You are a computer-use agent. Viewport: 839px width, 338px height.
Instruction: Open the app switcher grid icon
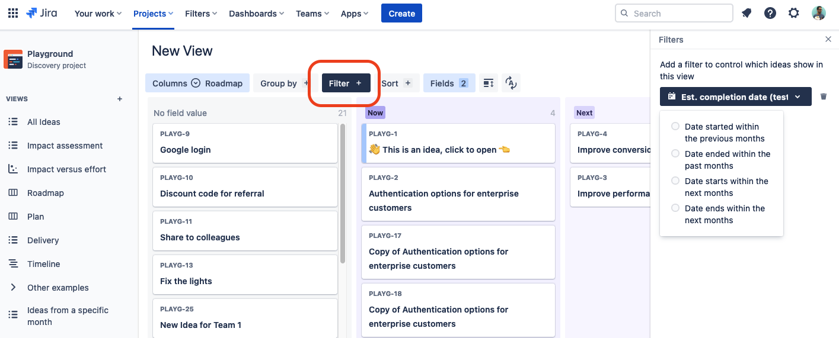point(13,13)
